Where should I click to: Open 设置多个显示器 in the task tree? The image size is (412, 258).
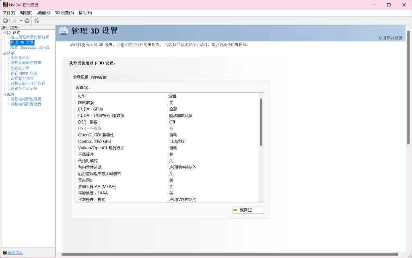[x=24, y=89]
